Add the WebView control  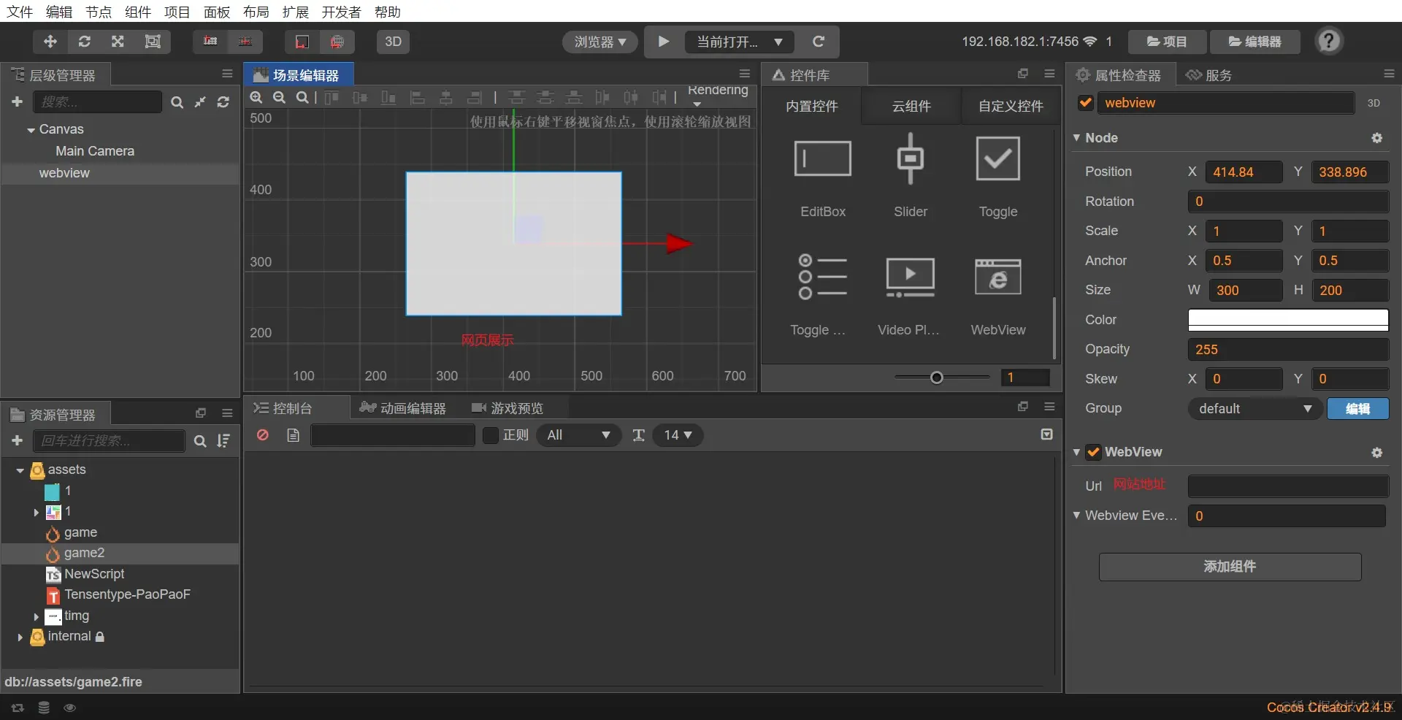[997, 294]
